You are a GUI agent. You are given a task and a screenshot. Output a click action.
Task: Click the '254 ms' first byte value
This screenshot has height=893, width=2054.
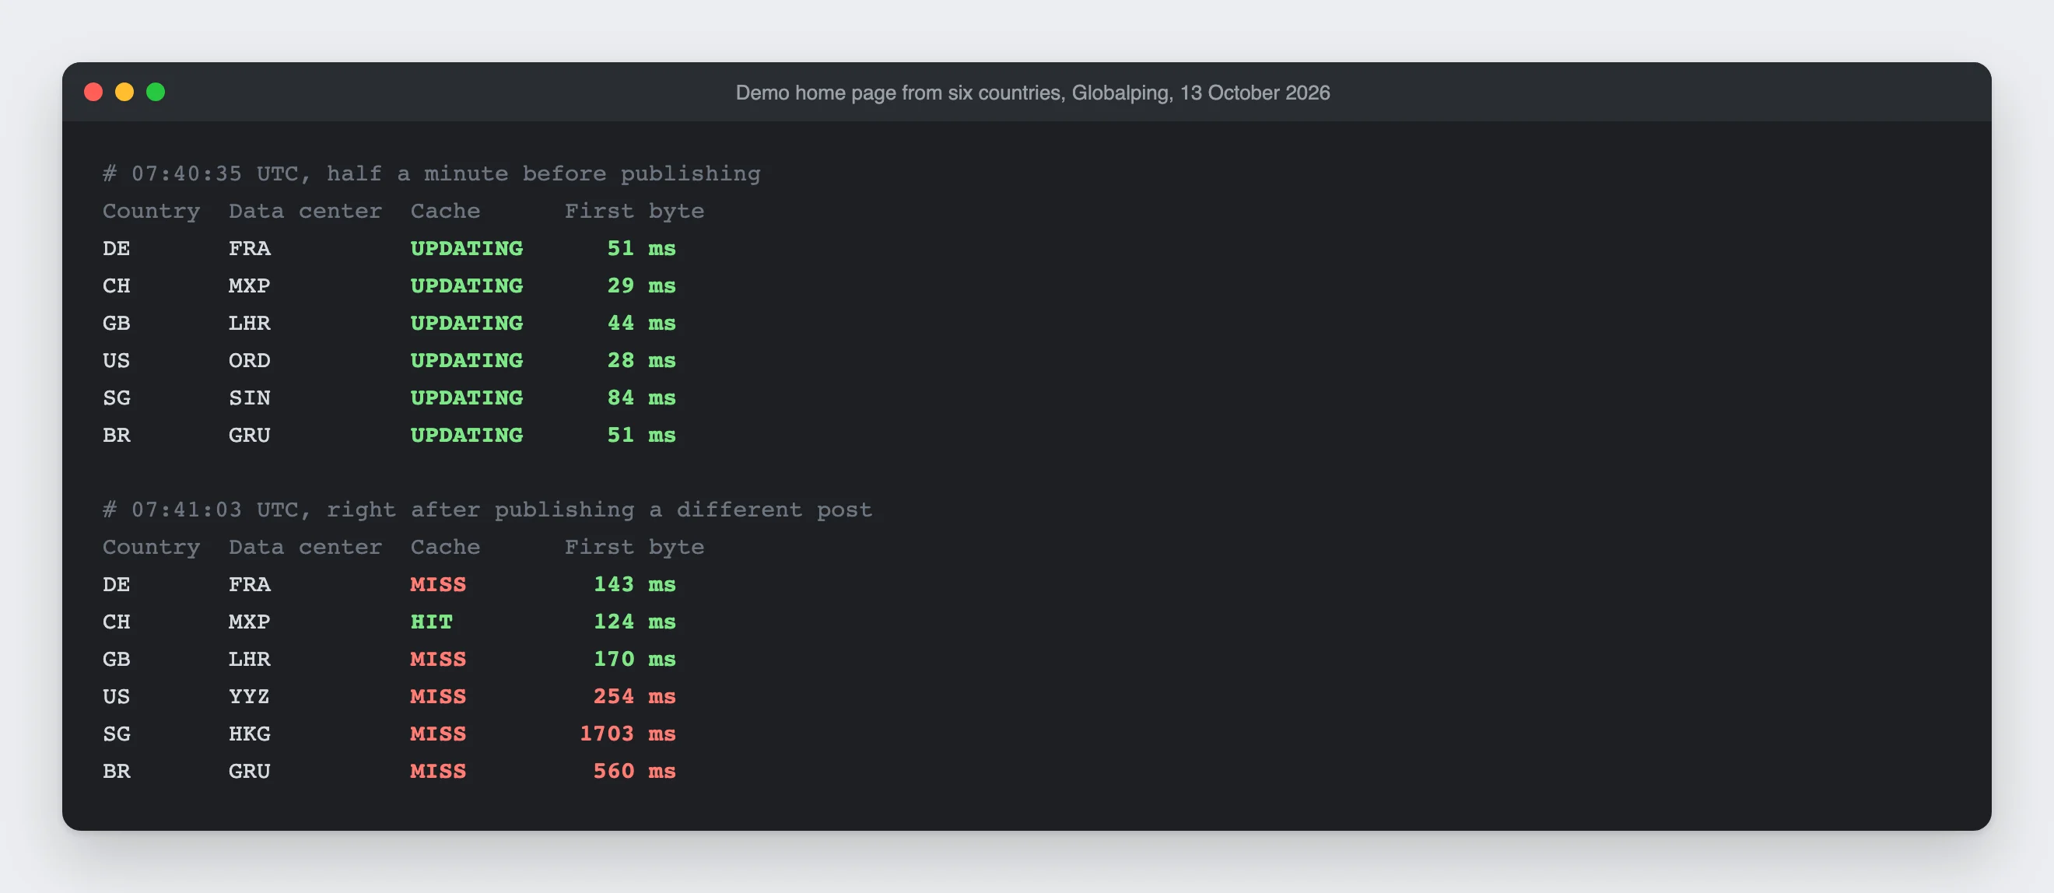click(x=635, y=697)
